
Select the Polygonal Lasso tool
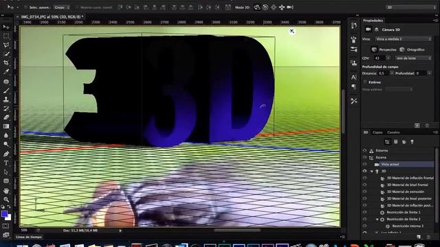[x=6, y=45]
